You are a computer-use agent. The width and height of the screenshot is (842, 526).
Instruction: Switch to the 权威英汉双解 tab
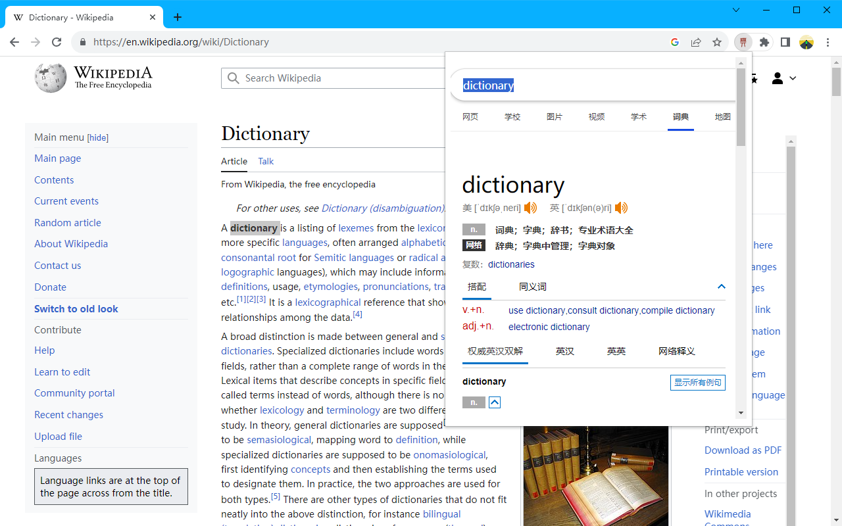tap(495, 351)
